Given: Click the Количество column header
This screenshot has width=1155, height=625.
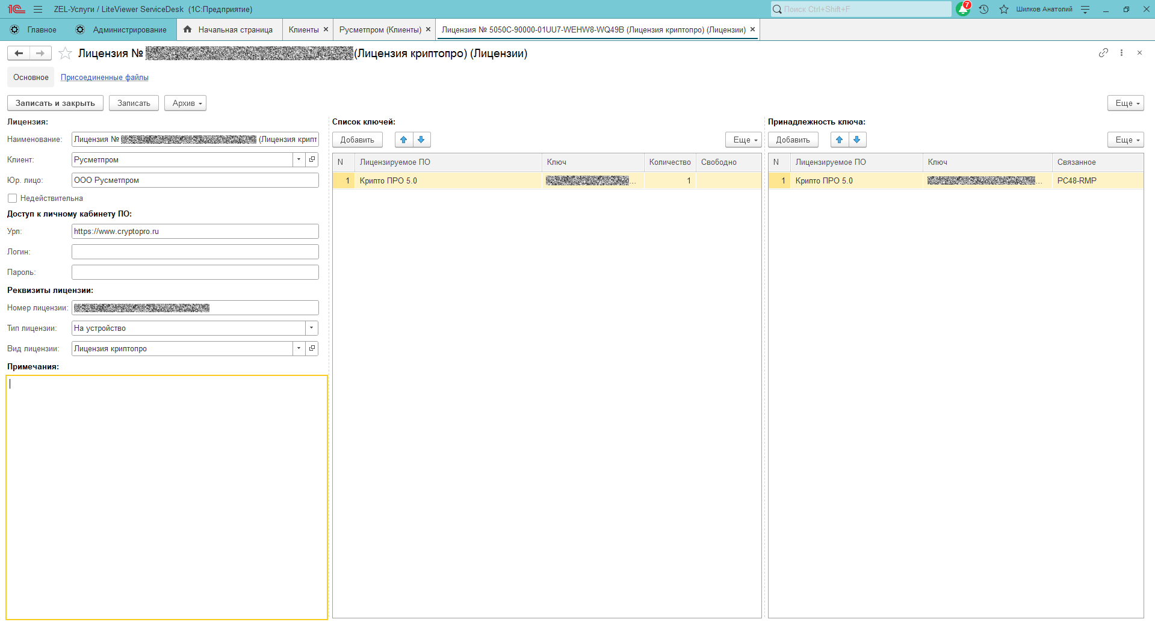Looking at the screenshot, I should 670,162.
